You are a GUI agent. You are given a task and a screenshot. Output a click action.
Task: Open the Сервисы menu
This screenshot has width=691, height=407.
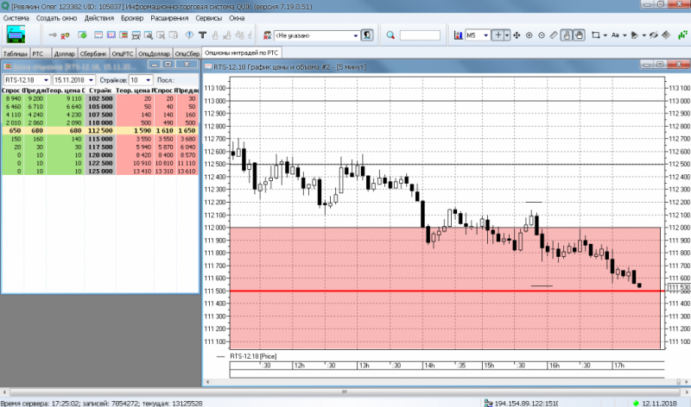pyautogui.click(x=208, y=18)
